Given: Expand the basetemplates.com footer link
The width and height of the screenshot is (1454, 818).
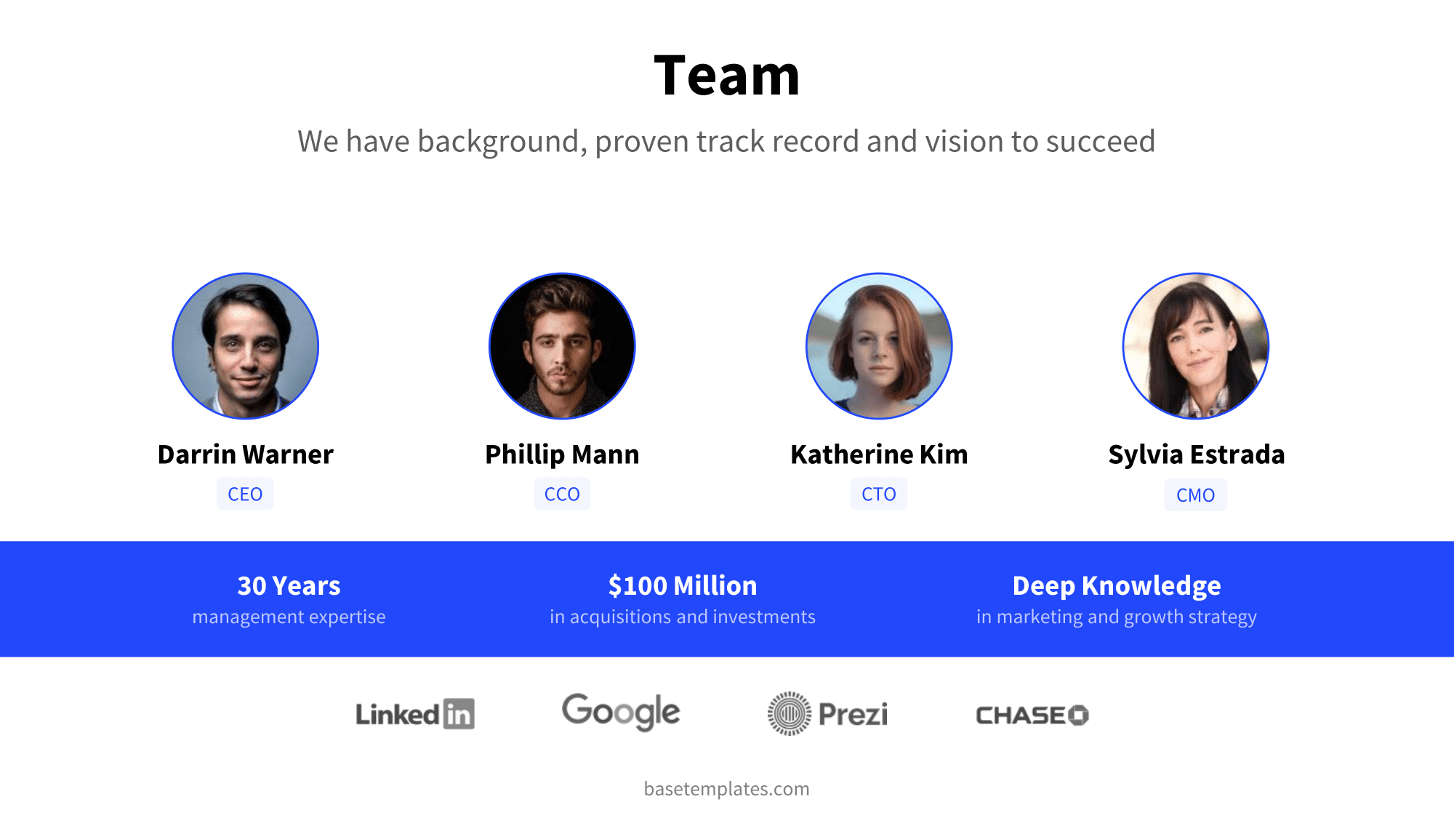Looking at the screenshot, I should (x=727, y=788).
